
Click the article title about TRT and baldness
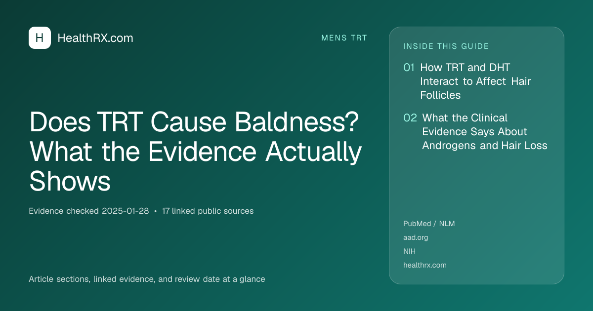[196, 153]
